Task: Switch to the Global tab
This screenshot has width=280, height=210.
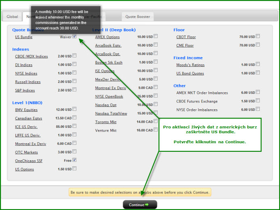Action: (12, 17)
